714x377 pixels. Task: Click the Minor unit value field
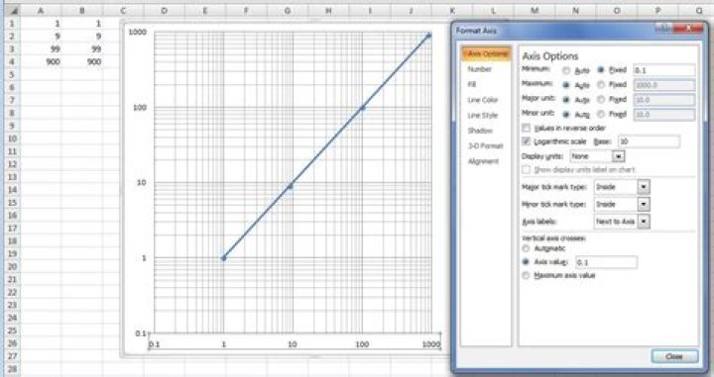pyautogui.click(x=663, y=115)
